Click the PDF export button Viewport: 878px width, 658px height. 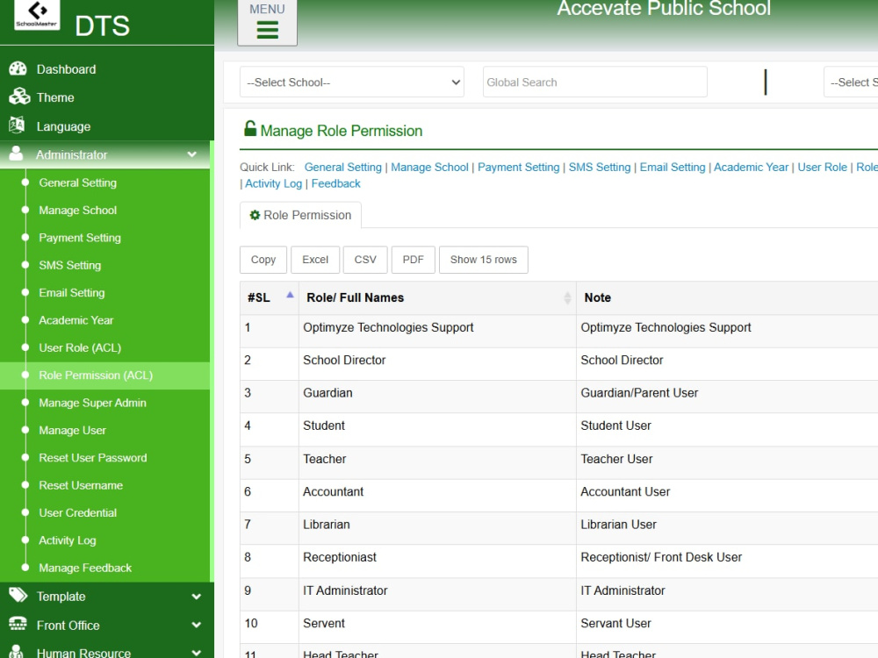[x=414, y=260]
